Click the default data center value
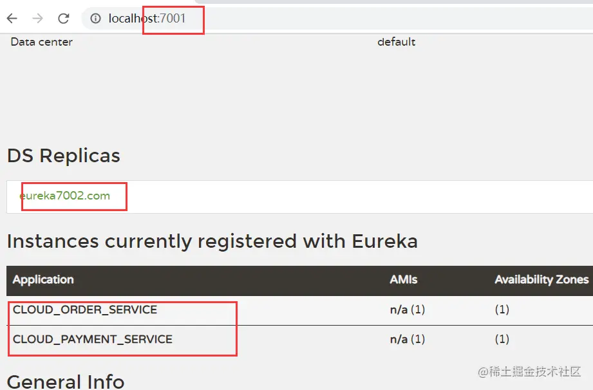This screenshot has width=593, height=390. click(397, 42)
